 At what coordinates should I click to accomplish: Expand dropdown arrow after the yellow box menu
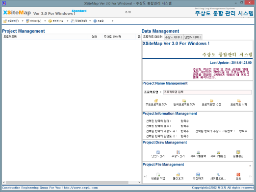[67, 21]
